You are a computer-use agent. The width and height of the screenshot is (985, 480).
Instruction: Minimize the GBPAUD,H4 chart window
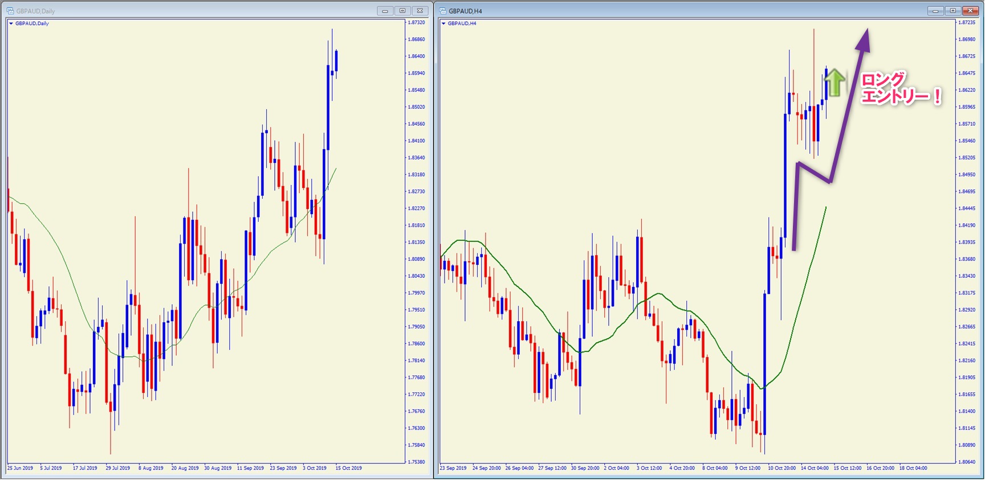point(935,11)
